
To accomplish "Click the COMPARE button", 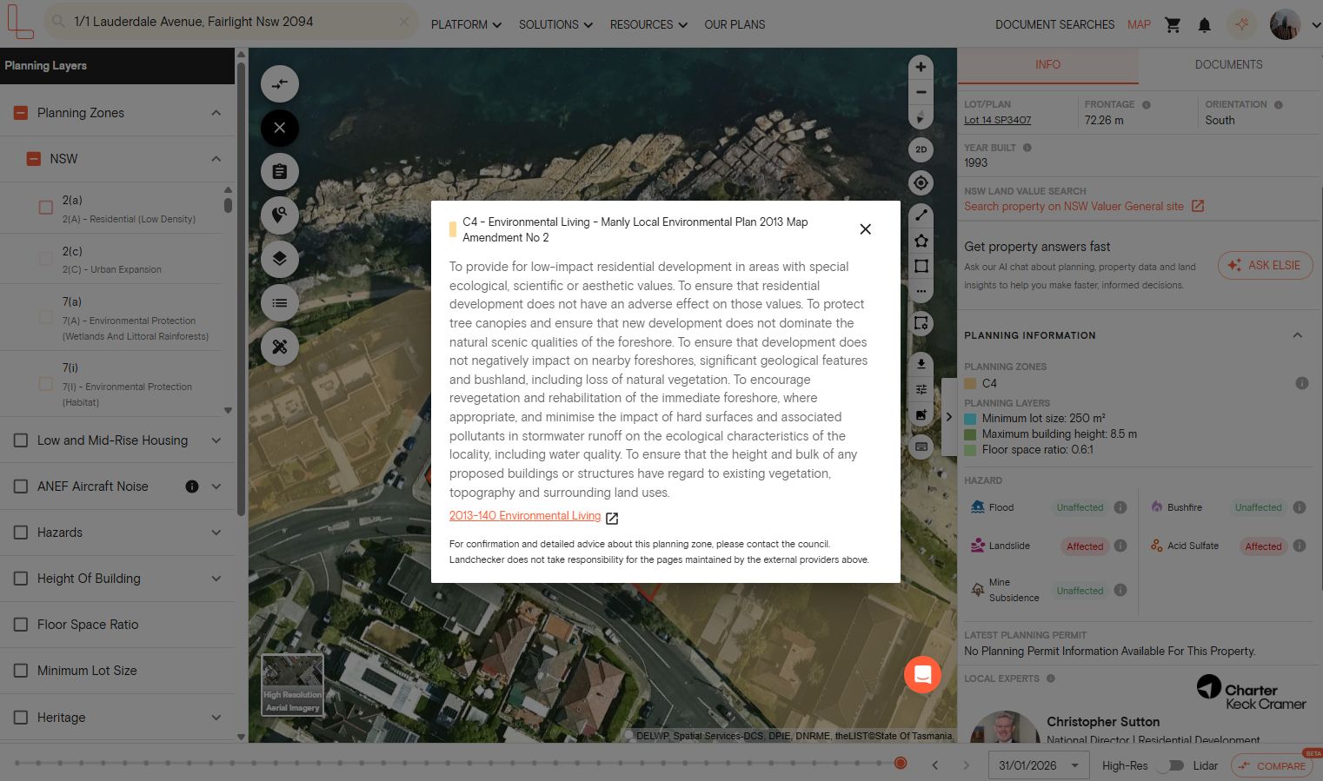I will 1272,765.
